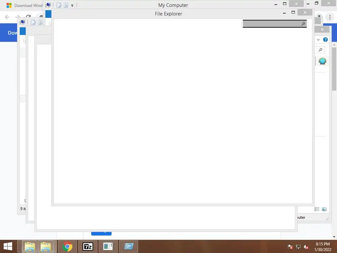Close the rear explorer window behind File Explorer
This screenshot has width=337, height=253.
click(x=322, y=29)
